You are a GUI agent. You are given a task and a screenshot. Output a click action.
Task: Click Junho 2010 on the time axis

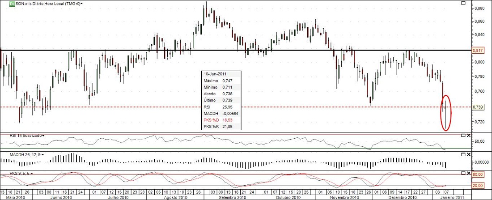61,197
